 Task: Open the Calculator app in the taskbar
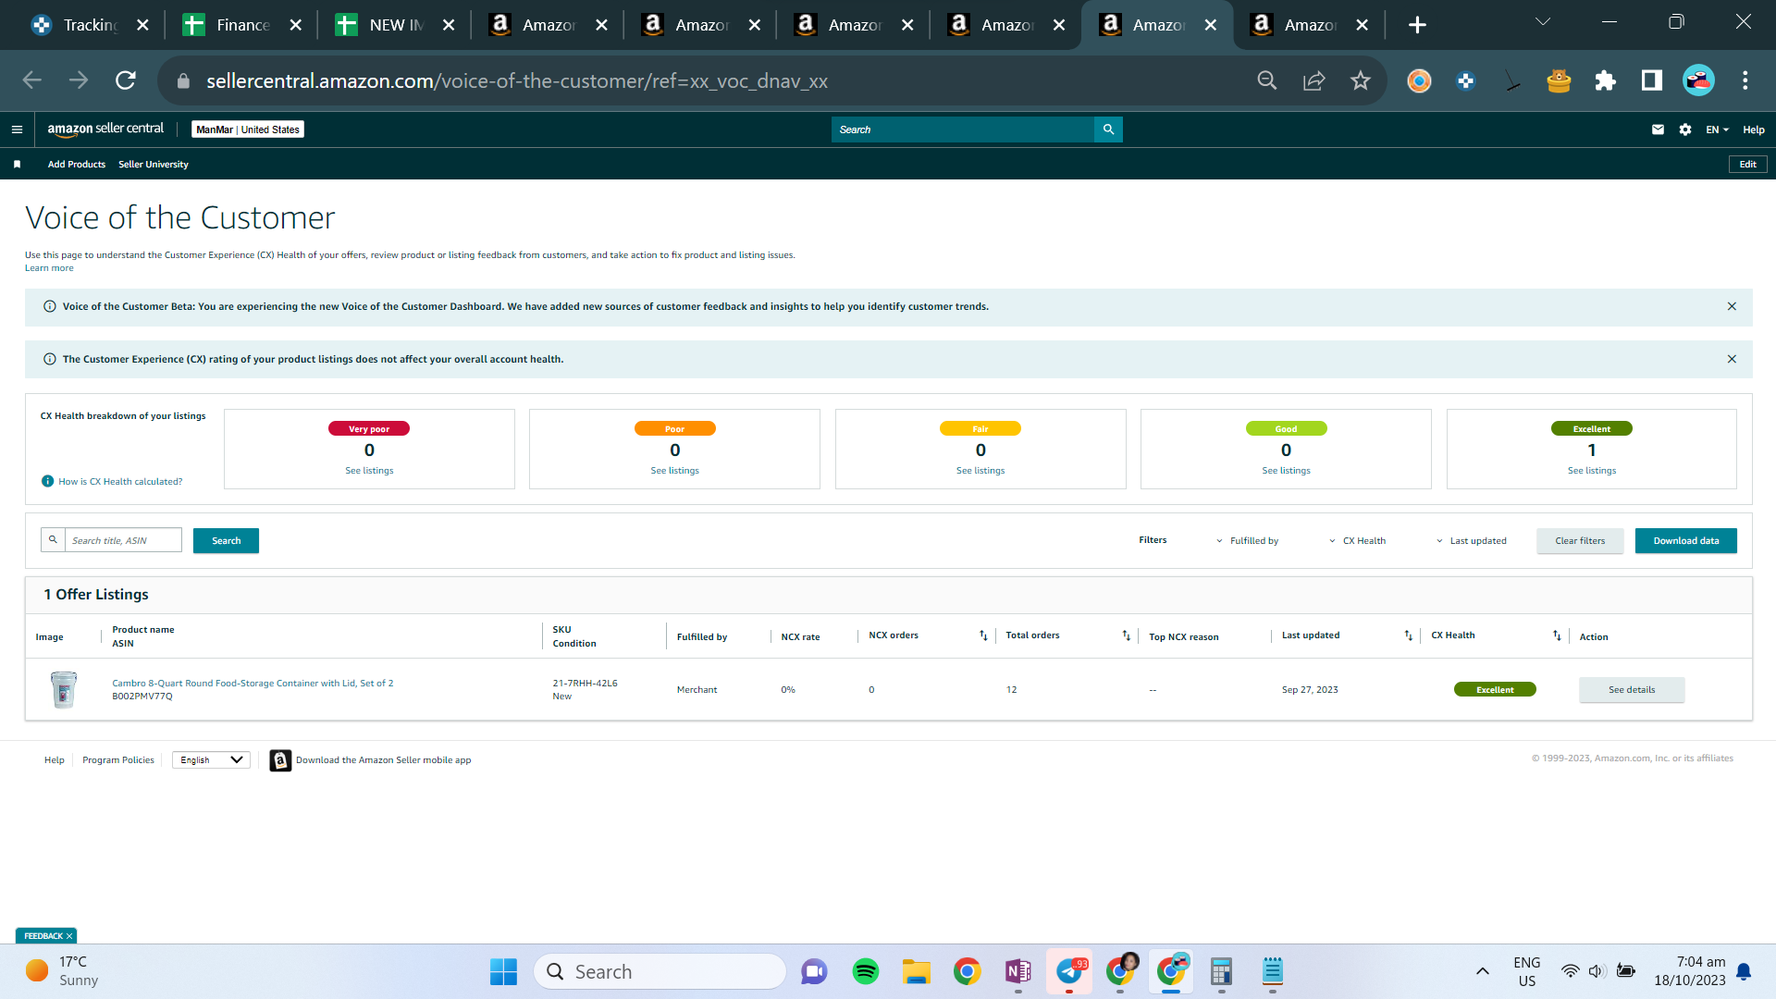(1221, 971)
